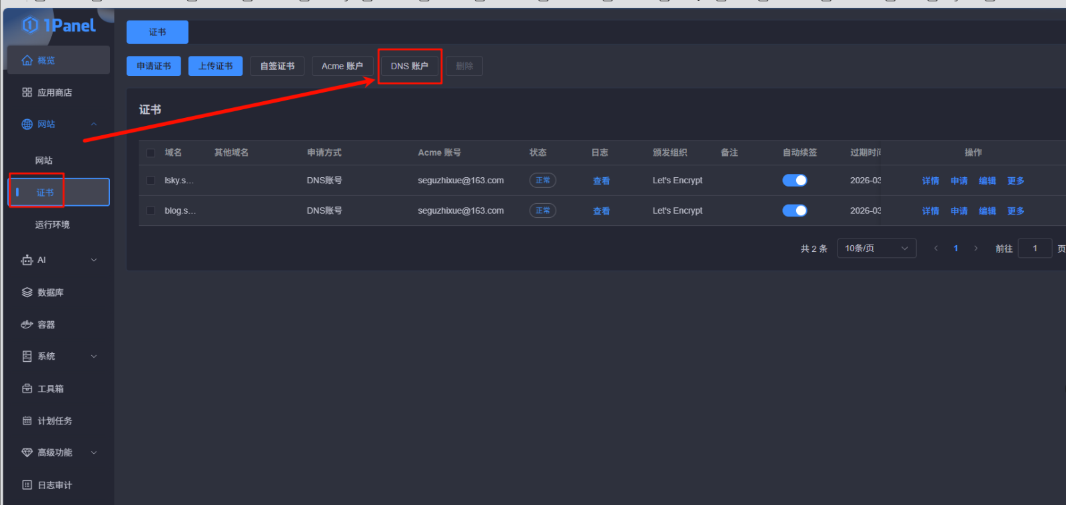Open Database via the stacked layers icon
The height and width of the screenshot is (505, 1066).
pyautogui.click(x=27, y=292)
